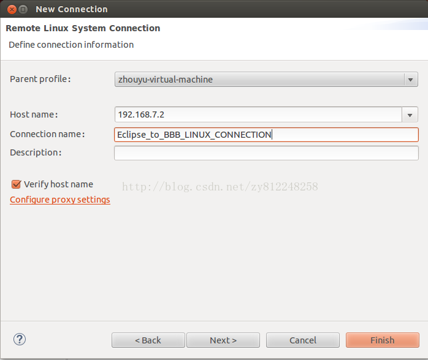This screenshot has width=428, height=360.
Task: Click the Remote Linux System Connection heading
Action: click(83, 28)
